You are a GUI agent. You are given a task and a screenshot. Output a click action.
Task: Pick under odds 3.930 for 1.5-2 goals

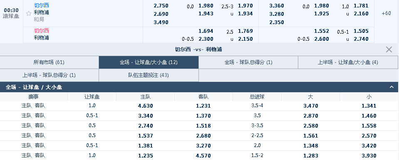pos(369,156)
